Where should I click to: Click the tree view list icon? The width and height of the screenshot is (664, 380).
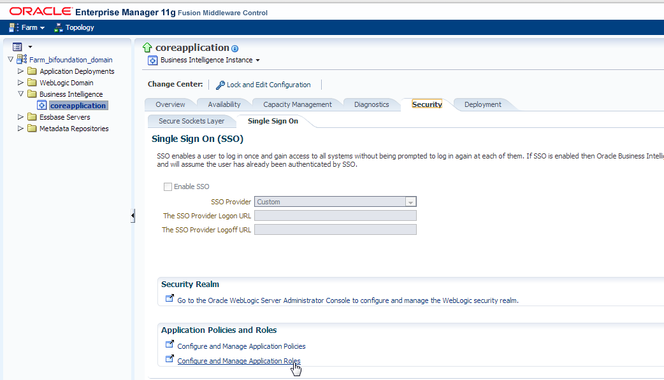tap(17, 46)
